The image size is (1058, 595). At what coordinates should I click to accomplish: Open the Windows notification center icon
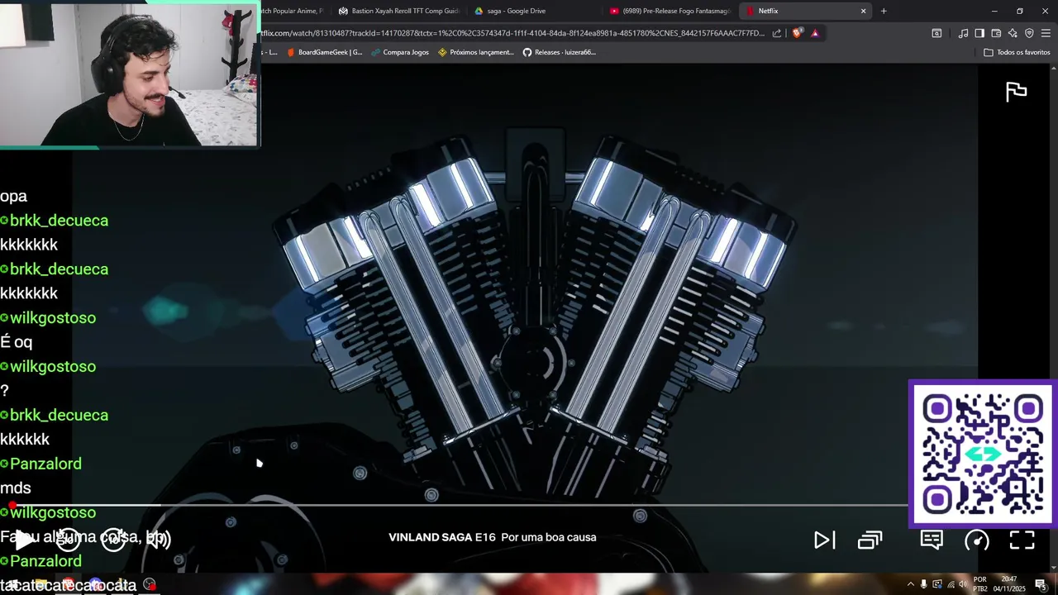(x=1041, y=584)
